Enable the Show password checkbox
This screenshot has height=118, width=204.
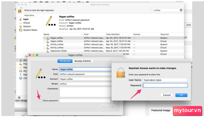click(x=41, y=101)
